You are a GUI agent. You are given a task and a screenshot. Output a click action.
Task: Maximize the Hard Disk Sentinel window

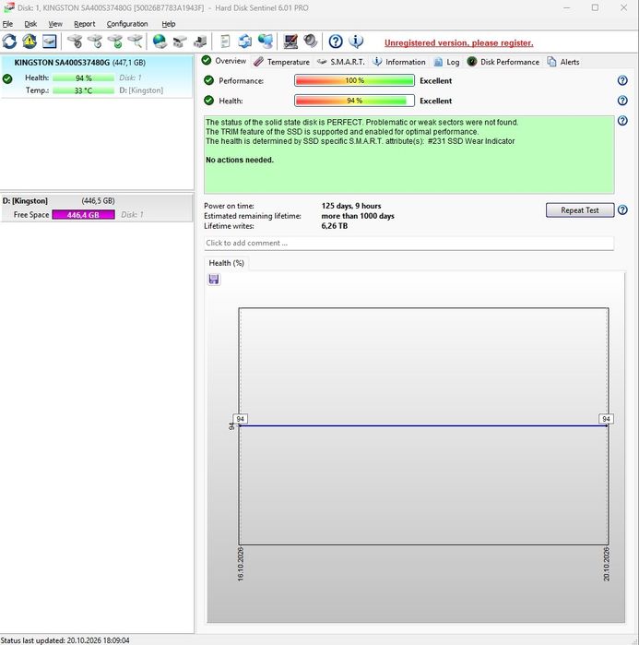click(595, 7)
